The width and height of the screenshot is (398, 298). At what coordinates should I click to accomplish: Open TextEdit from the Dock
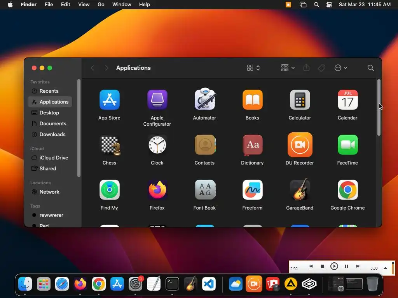coord(154,284)
